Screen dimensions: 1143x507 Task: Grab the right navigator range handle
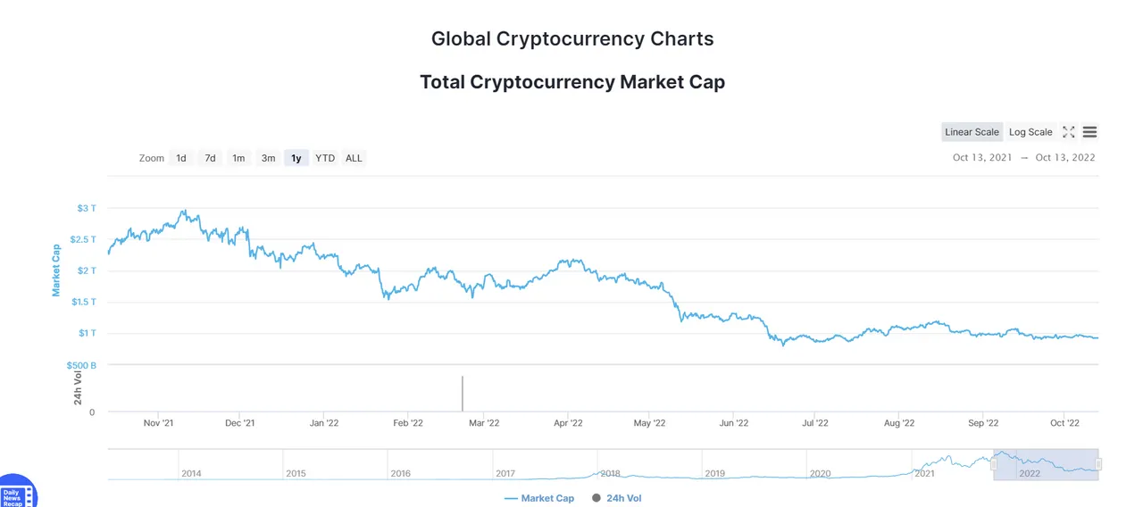point(1098,464)
